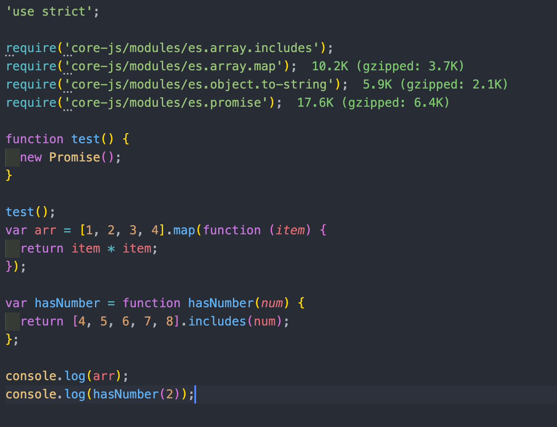Viewport: 557px width, 427px height.
Task: Click the 'core-js/modules/es.promise' module path
Action: click(166, 102)
